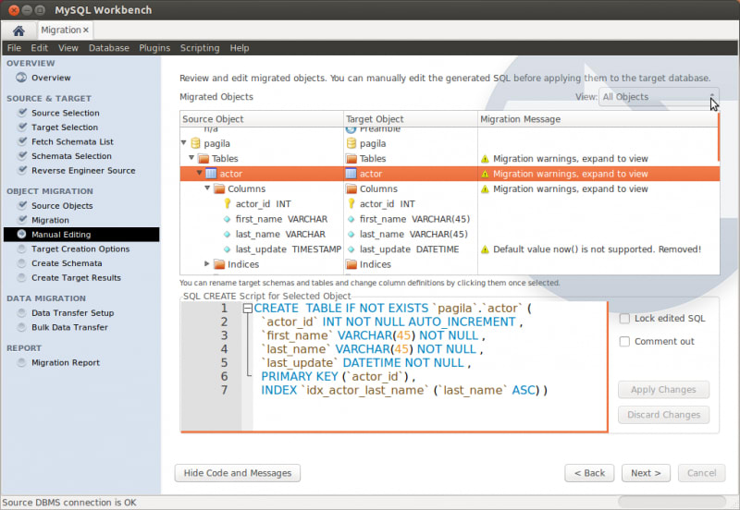Image resolution: width=740 pixels, height=510 pixels.
Task: Click the Migration Report pending icon
Action: pos(21,362)
